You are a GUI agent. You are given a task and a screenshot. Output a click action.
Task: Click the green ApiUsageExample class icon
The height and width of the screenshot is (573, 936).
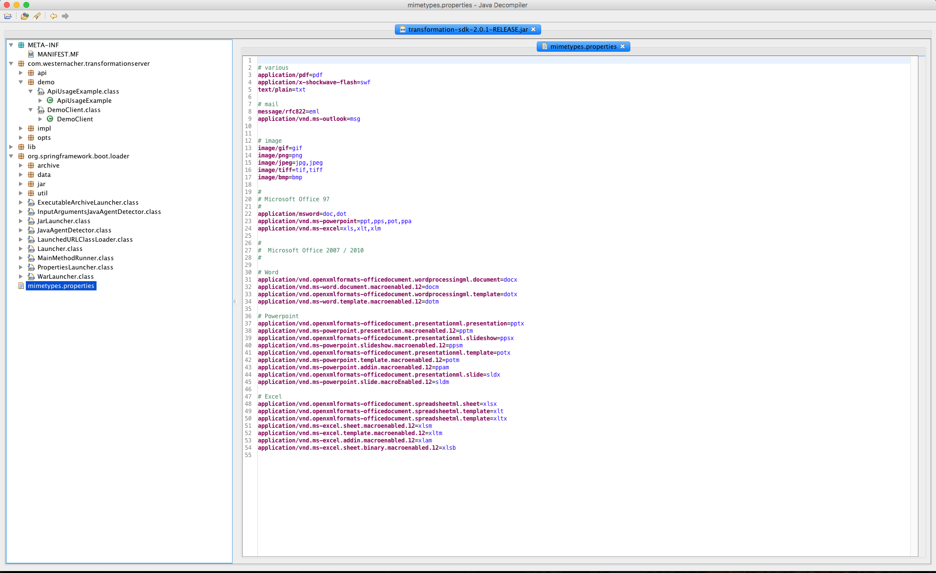[50, 100]
